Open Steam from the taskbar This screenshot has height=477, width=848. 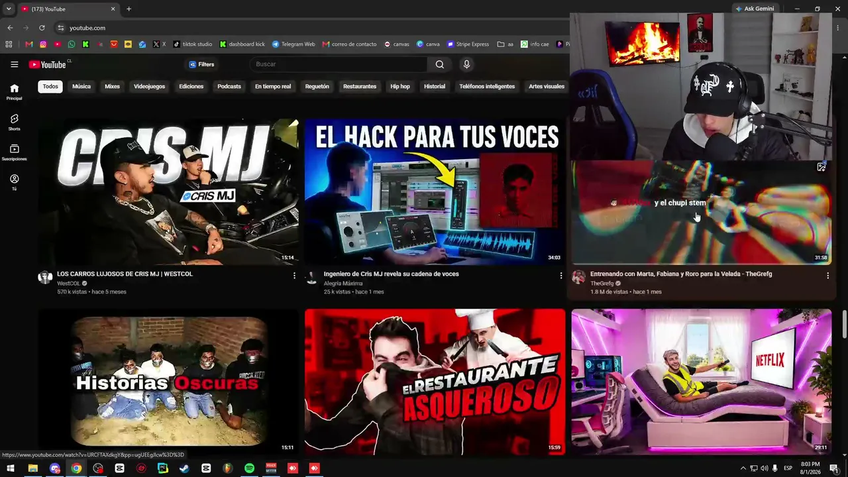[x=184, y=468]
